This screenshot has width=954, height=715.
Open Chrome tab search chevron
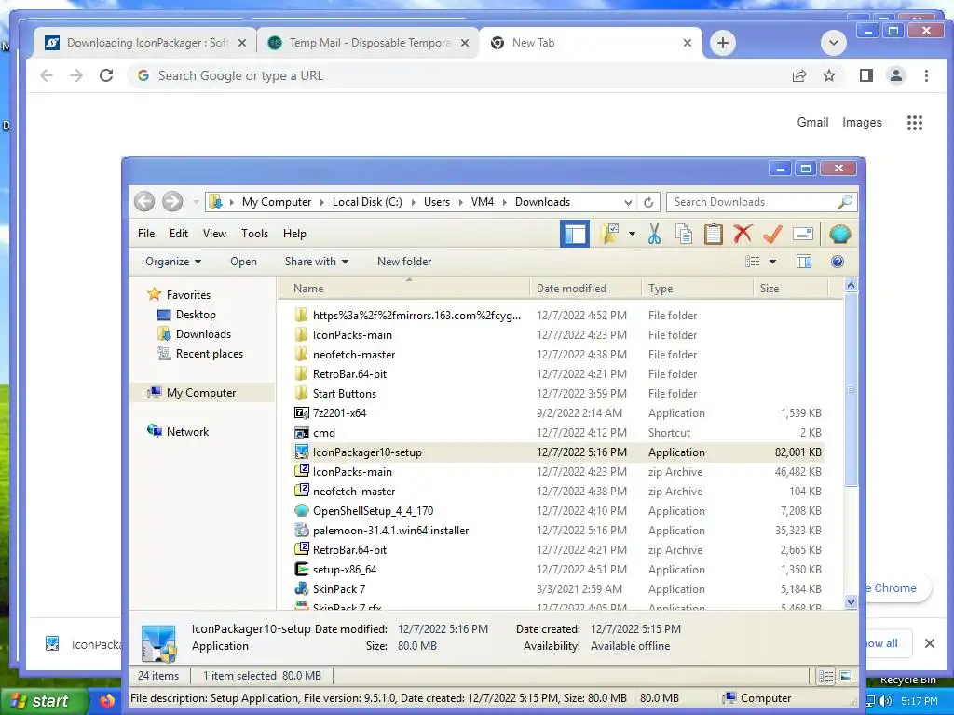[834, 43]
